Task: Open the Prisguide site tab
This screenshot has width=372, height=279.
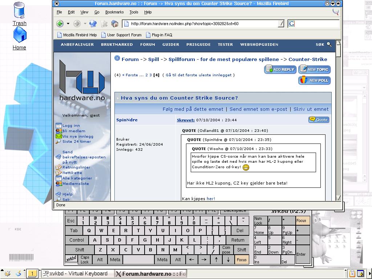Action: 198,44
